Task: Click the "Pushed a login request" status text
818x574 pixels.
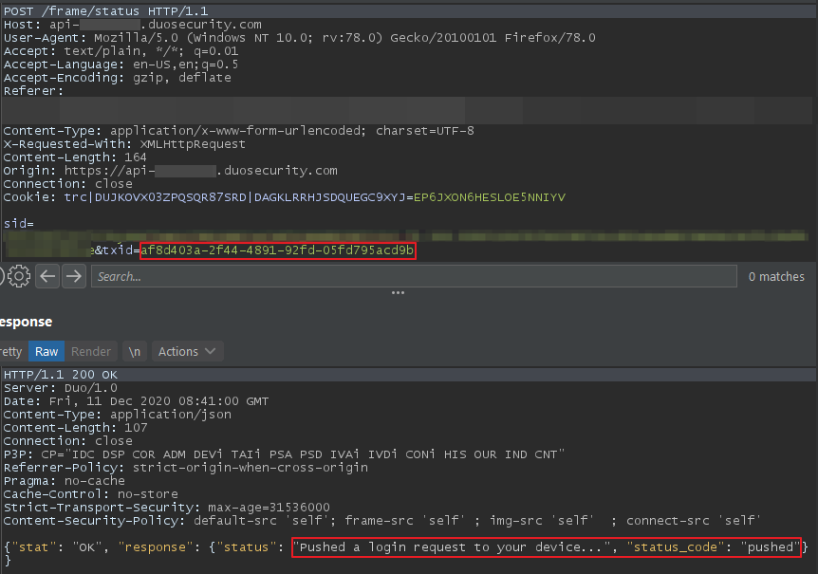Action: [454, 547]
